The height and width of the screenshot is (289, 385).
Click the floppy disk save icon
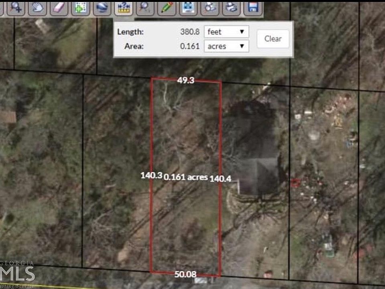pos(253,7)
